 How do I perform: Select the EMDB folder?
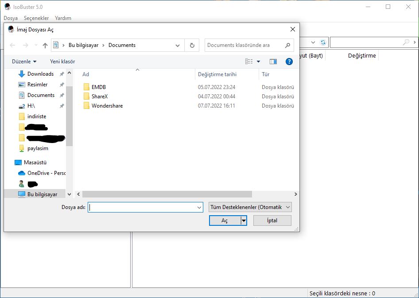click(x=99, y=87)
